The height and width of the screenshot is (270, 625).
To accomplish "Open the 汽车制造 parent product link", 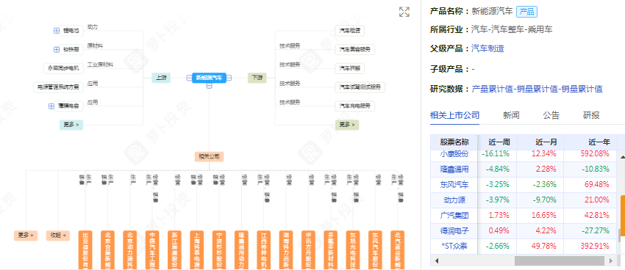I will tap(488, 48).
